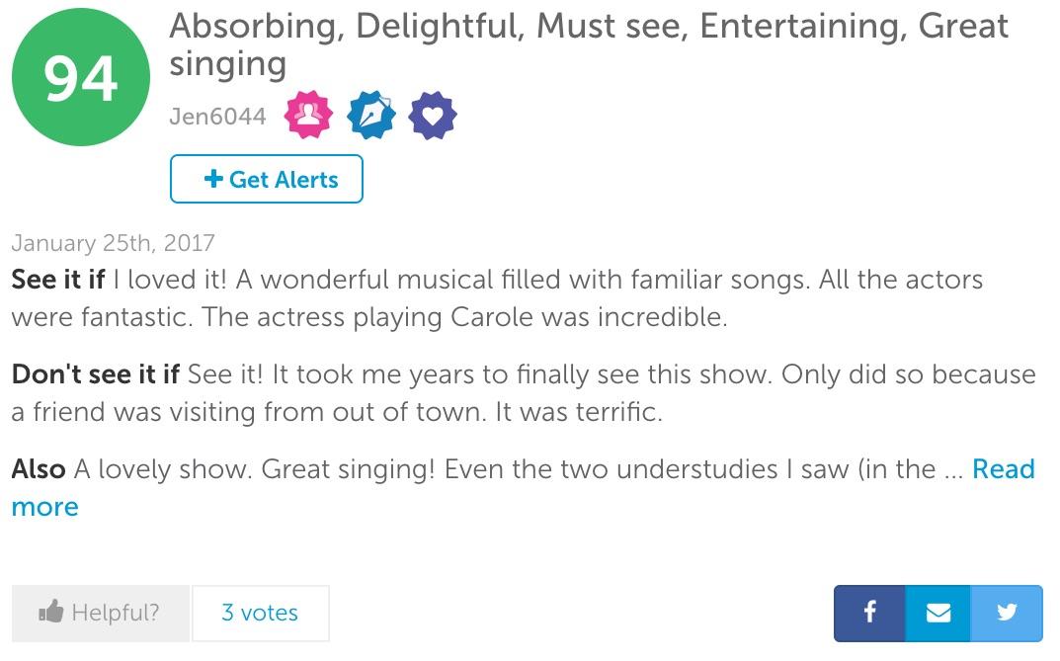Screen dimensions: 1060x661
Task: Click the bold "Also" label
Action: click(39, 469)
